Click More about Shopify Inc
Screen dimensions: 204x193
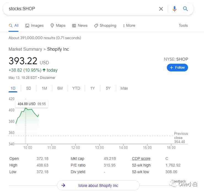pyautogui.click(x=98, y=185)
